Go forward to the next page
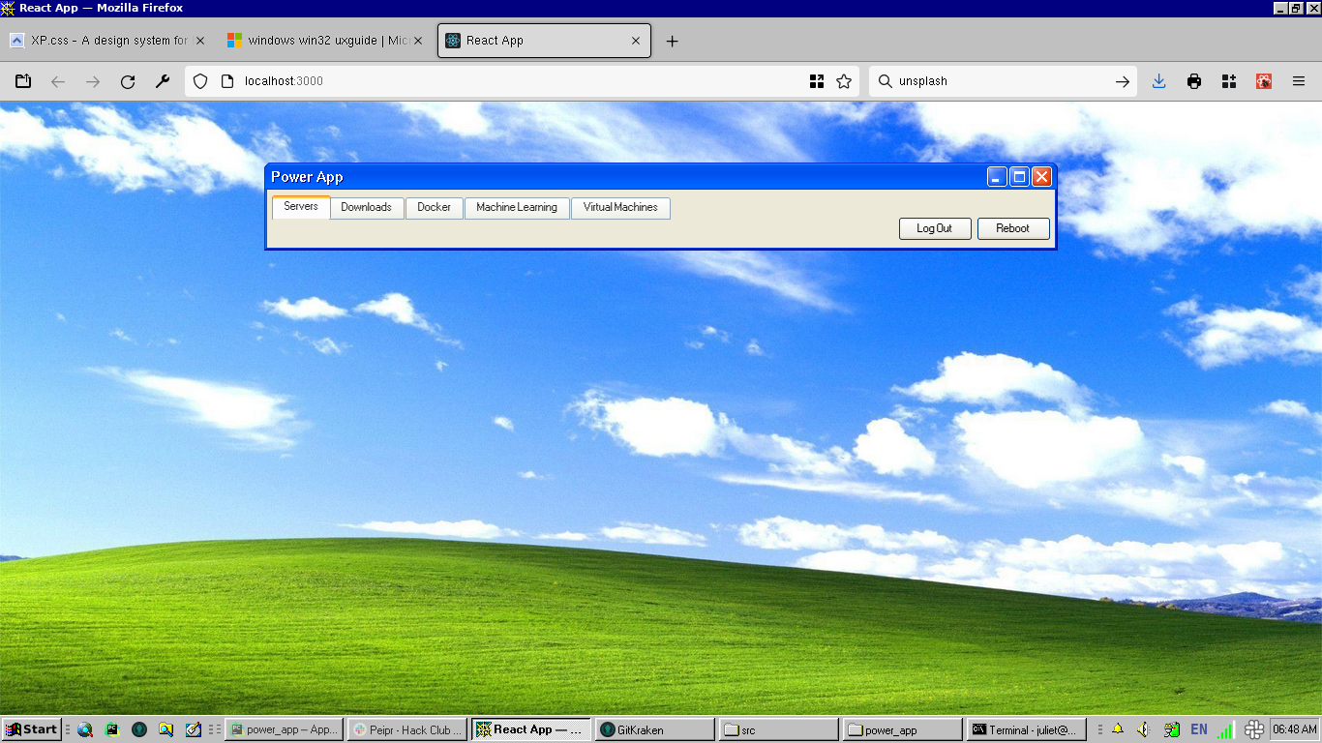 93,81
